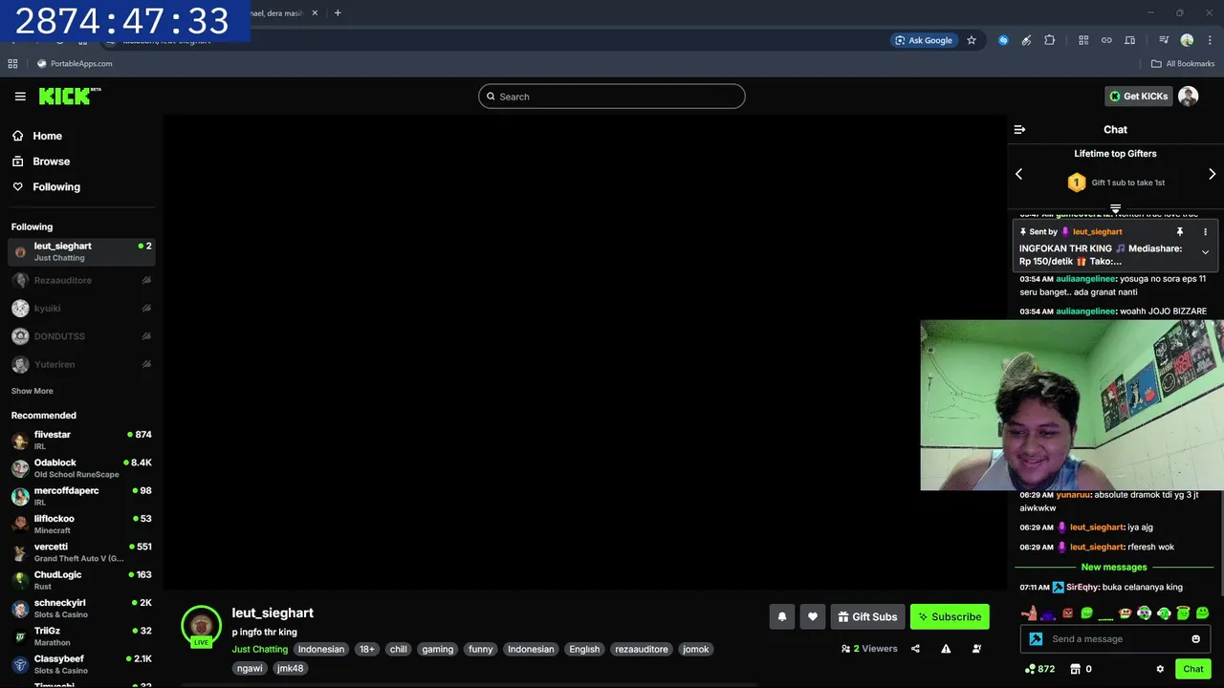Open the All Bookmarks folder
1224x688 pixels.
click(1183, 64)
